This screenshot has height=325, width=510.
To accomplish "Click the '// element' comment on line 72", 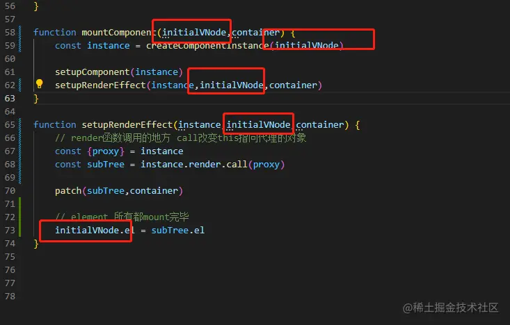I will pyautogui.click(x=122, y=217).
